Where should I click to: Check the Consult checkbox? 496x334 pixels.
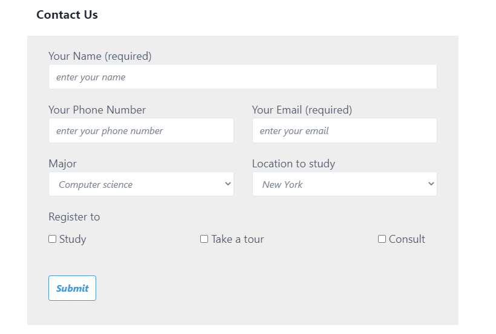coord(382,239)
